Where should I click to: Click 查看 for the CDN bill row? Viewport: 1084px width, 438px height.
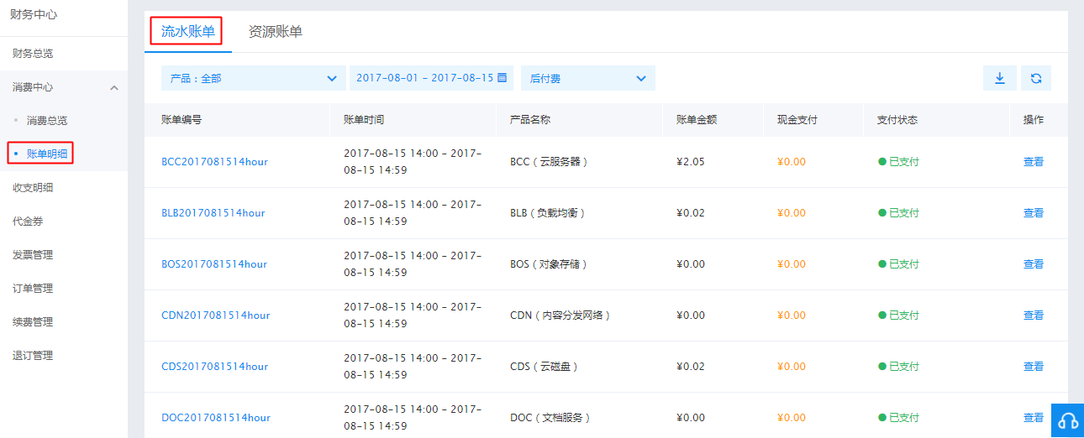pyautogui.click(x=1034, y=315)
